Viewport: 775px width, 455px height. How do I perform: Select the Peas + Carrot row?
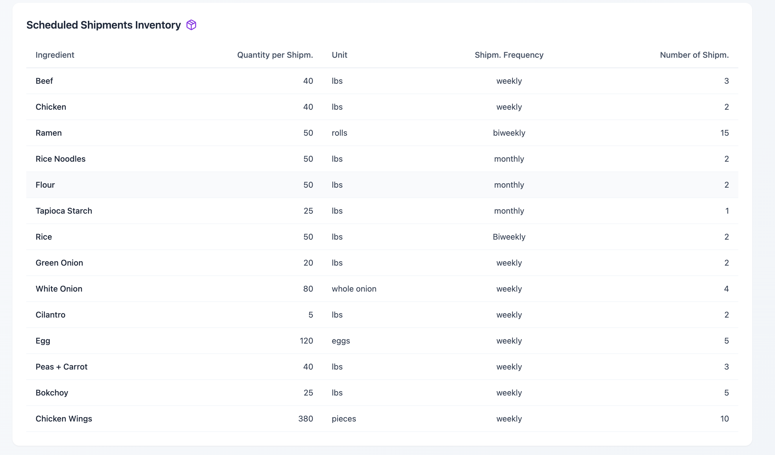click(x=62, y=367)
